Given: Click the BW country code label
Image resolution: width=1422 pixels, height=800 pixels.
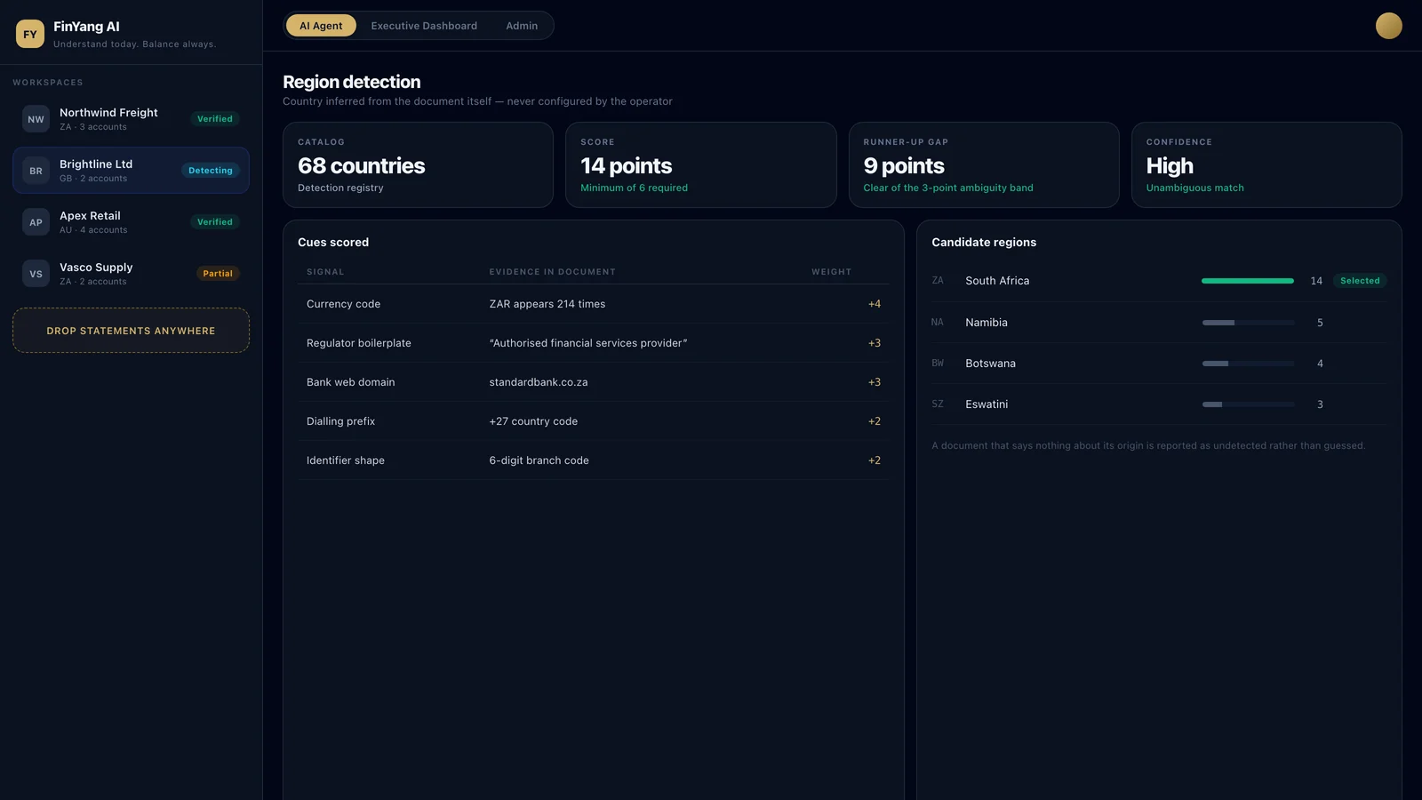Looking at the screenshot, I should [938, 364].
